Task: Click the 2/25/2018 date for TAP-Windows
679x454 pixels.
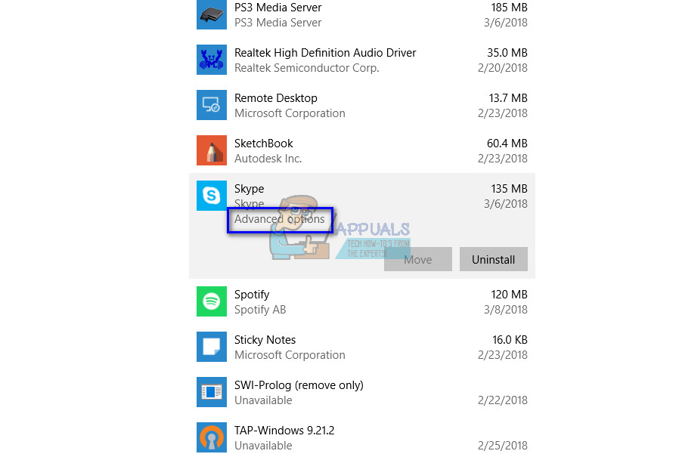Action: pyautogui.click(x=503, y=446)
